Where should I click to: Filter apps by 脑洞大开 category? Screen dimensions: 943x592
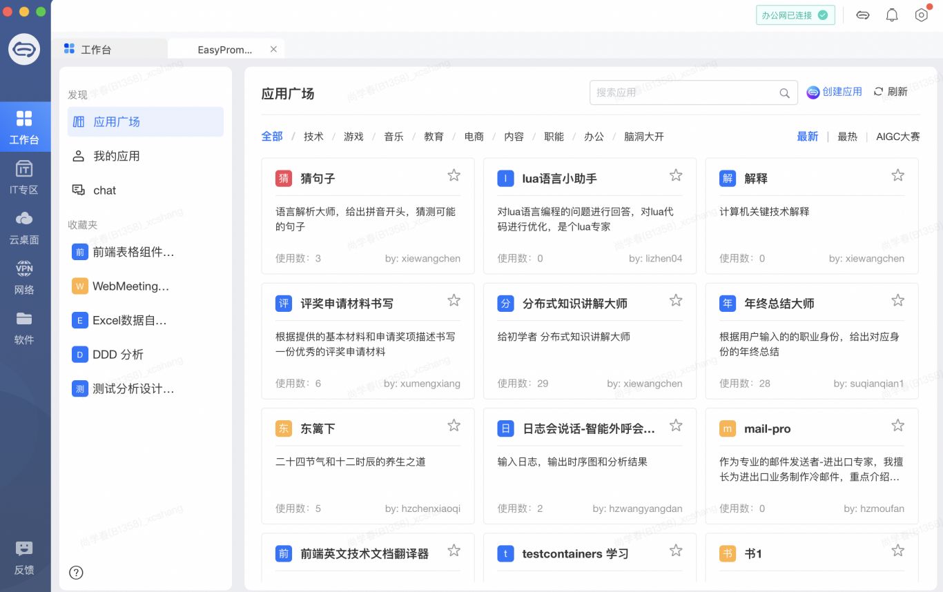[x=644, y=136]
